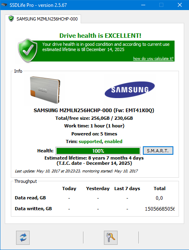Click the small shield icon in tab
This screenshot has height=250, width=189.
(x=11, y=18)
